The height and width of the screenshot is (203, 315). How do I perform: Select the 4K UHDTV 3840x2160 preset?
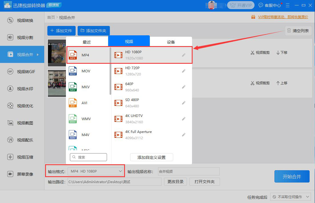pyautogui.click(x=152, y=119)
